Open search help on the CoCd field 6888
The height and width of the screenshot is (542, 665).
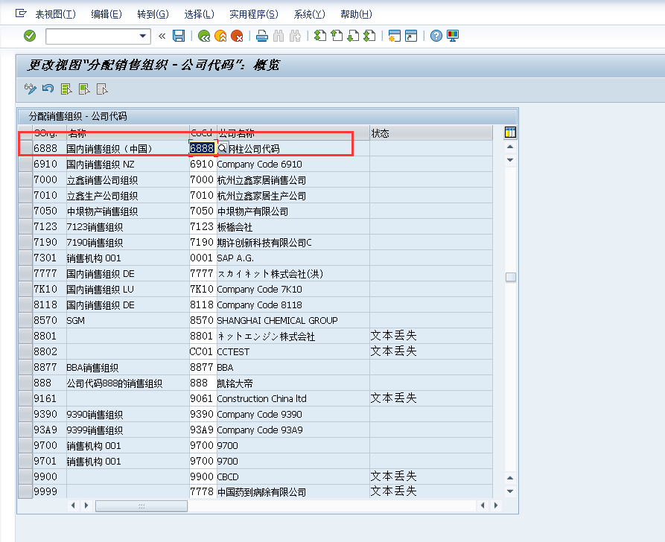[220, 148]
